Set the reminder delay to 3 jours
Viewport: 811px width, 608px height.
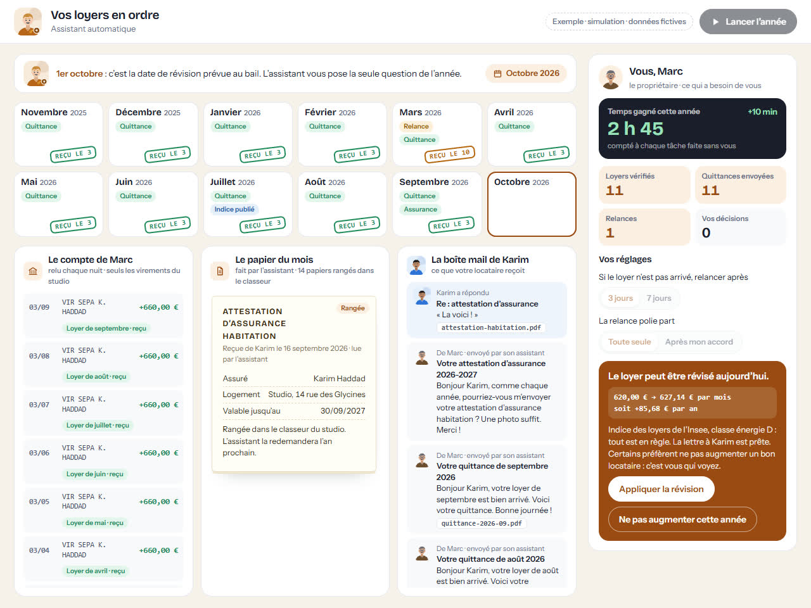(620, 298)
